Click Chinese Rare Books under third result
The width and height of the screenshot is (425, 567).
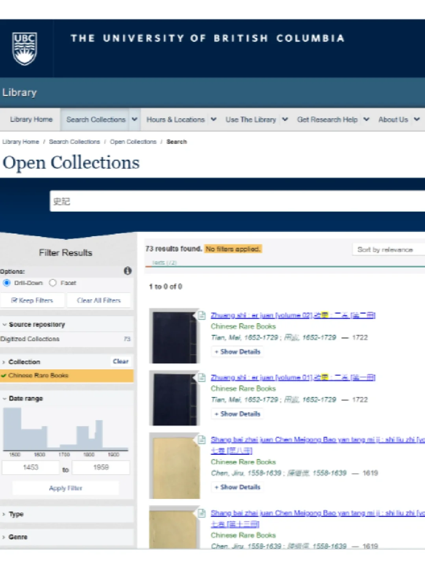pyautogui.click(x=243, y=462)
